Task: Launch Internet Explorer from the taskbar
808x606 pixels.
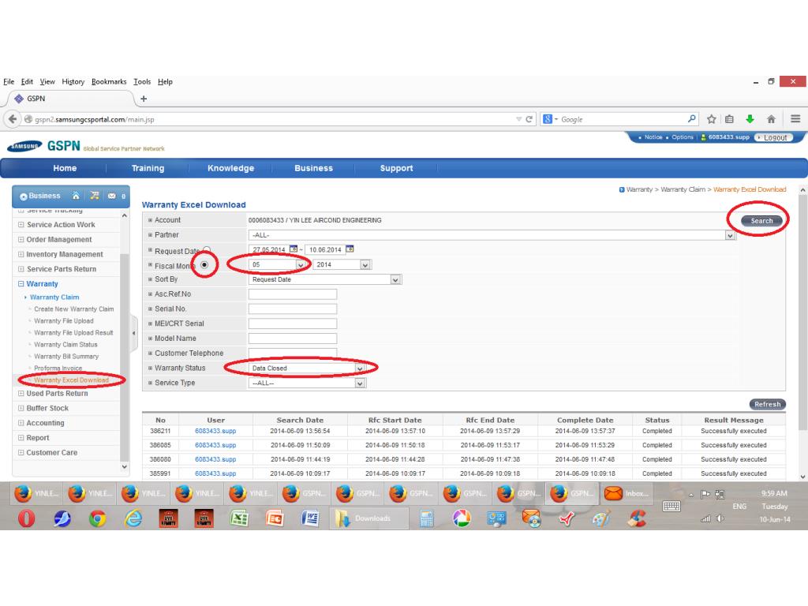Action: click(x=133, y=518)
